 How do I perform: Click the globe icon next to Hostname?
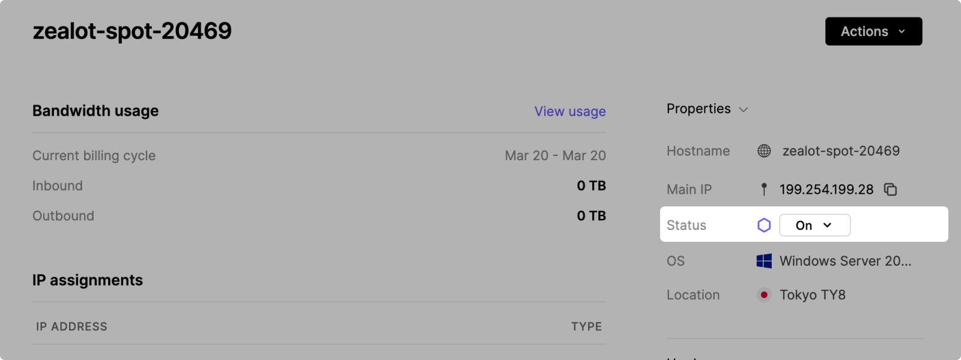pos(763,151)
